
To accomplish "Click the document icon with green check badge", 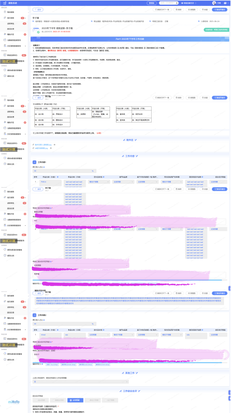I will click(36, 30).
